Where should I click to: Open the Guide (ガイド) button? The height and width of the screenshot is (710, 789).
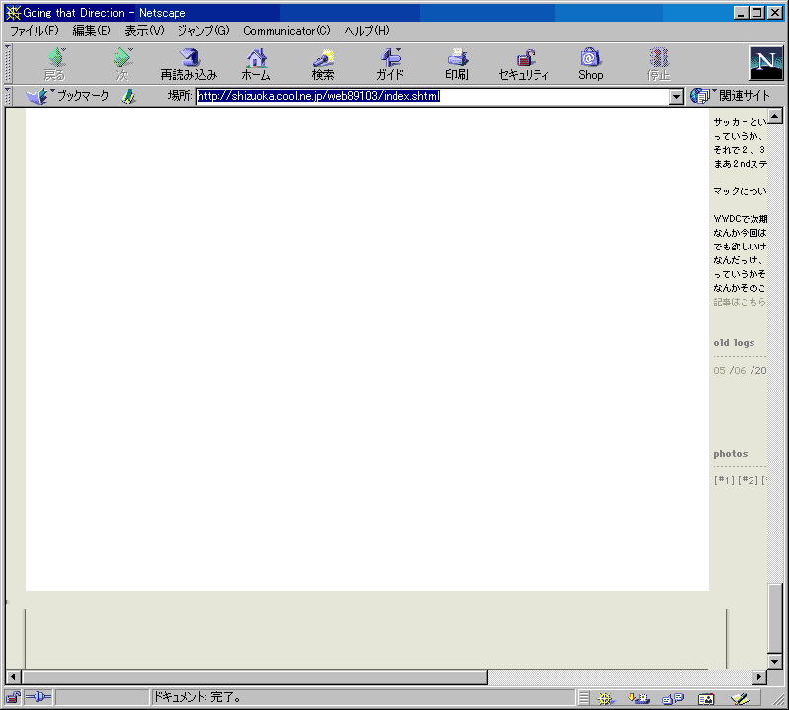coord(390,64)
